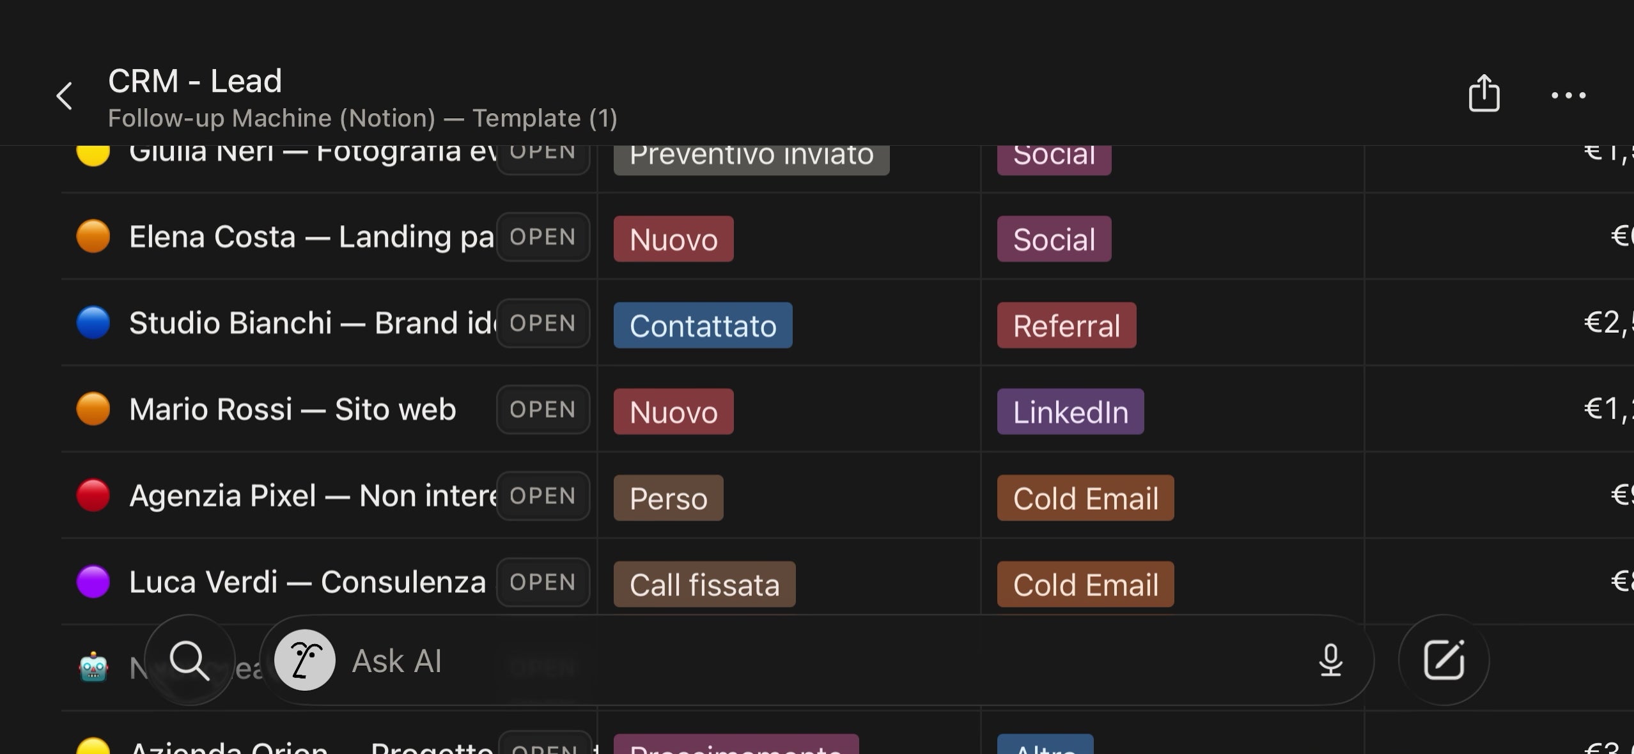Select the orange status circle beside Mario Rossi
This screenshot has width=1634, height=754.
(93, 409)
